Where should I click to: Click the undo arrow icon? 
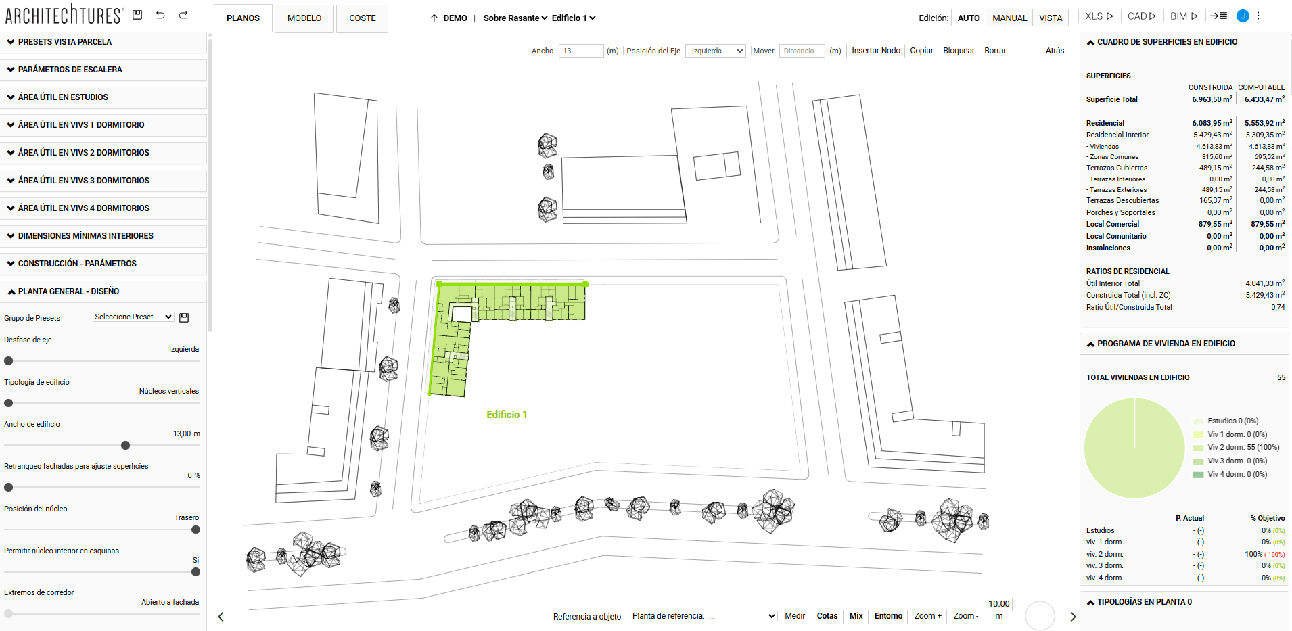160,15
